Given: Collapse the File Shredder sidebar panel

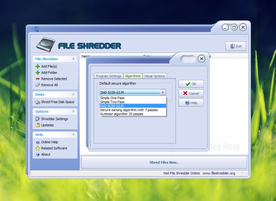Looking at the screenshot, I should pyautogui.click(x=74, y=59).
